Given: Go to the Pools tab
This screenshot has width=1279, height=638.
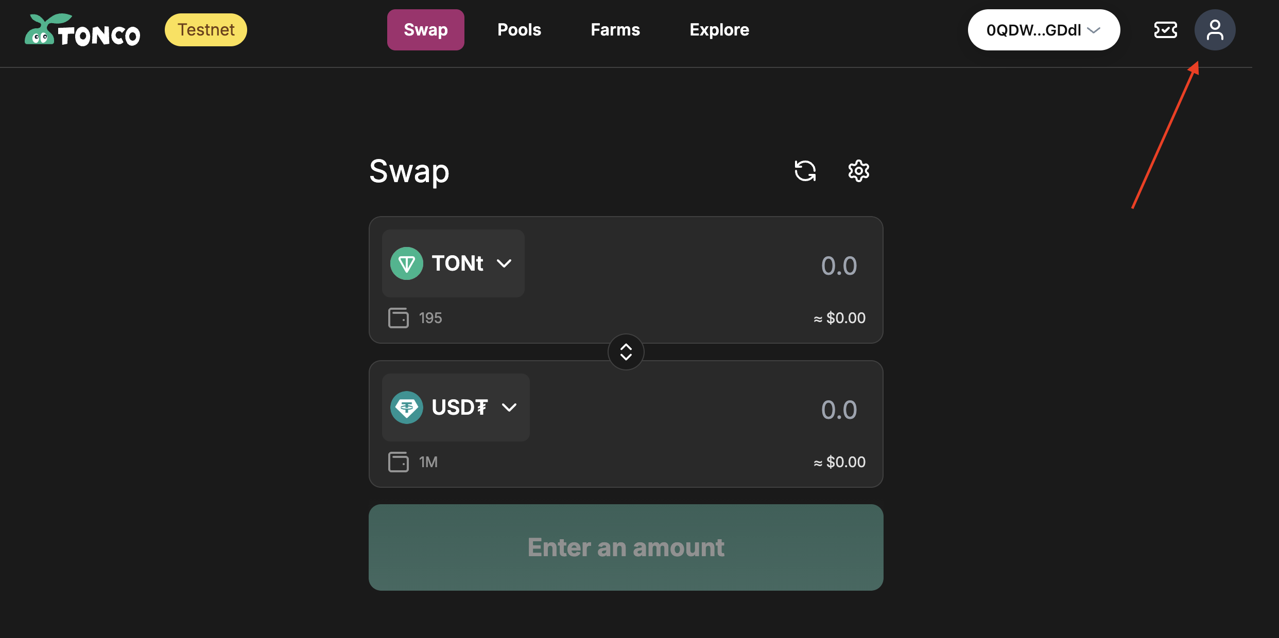Looking at the screenshot, I should pos(519,30).
